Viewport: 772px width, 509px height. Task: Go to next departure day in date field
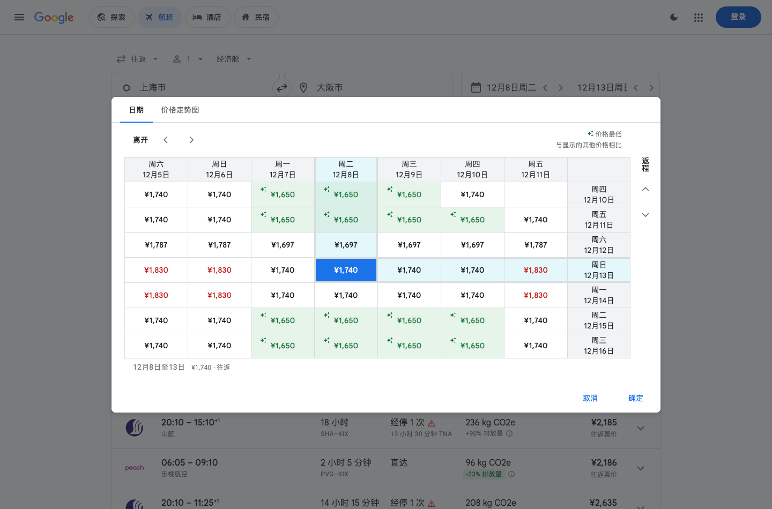561,87
